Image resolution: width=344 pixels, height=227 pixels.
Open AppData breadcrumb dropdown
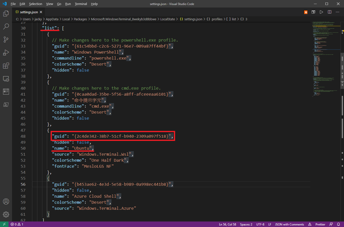coord(52,19)
